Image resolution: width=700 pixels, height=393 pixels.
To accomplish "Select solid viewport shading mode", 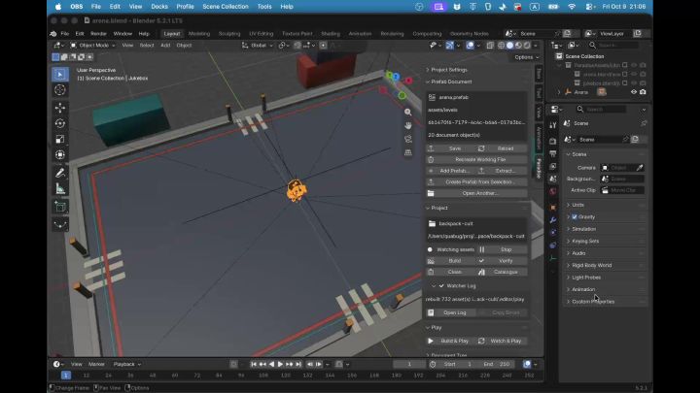I will pyautogui.click(x=509, y=46).
